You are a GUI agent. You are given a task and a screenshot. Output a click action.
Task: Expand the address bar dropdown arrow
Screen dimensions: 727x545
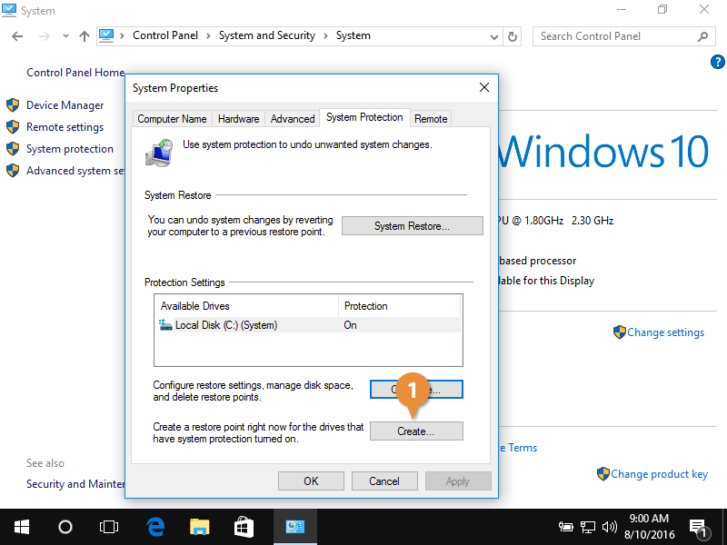point(493,35)
